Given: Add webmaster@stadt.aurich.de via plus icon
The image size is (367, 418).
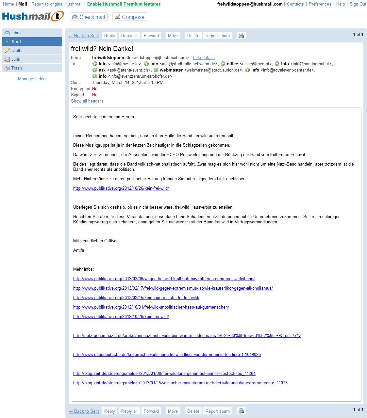Looking at the screenshot, I should 156,70.
